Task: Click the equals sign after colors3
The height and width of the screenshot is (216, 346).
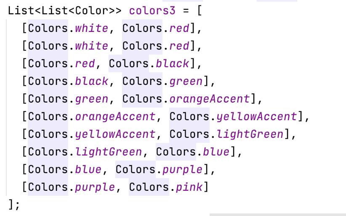Action: (186, 11)
